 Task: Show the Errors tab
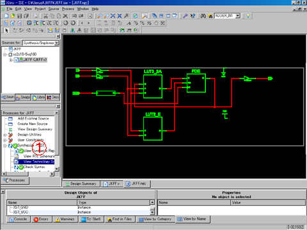click(41, 219)
